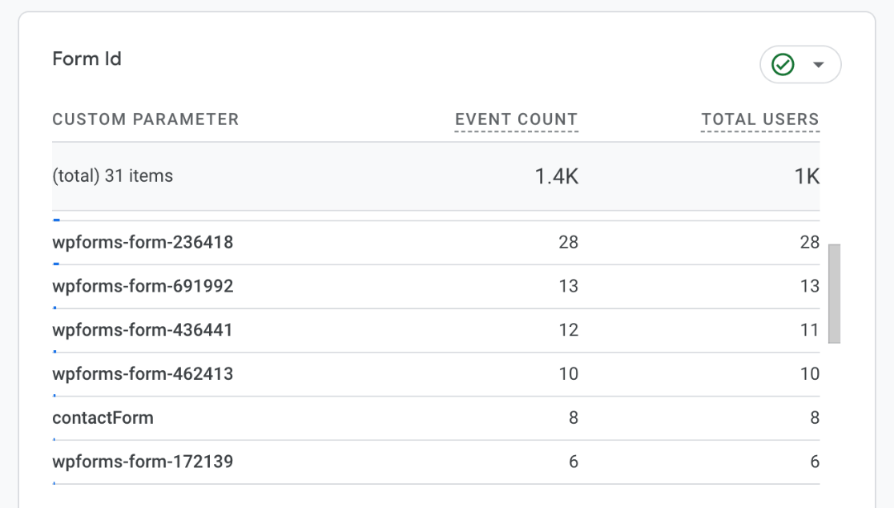Select the wpforms-form-172139 row
894x508 pixels.
(143, 462)
